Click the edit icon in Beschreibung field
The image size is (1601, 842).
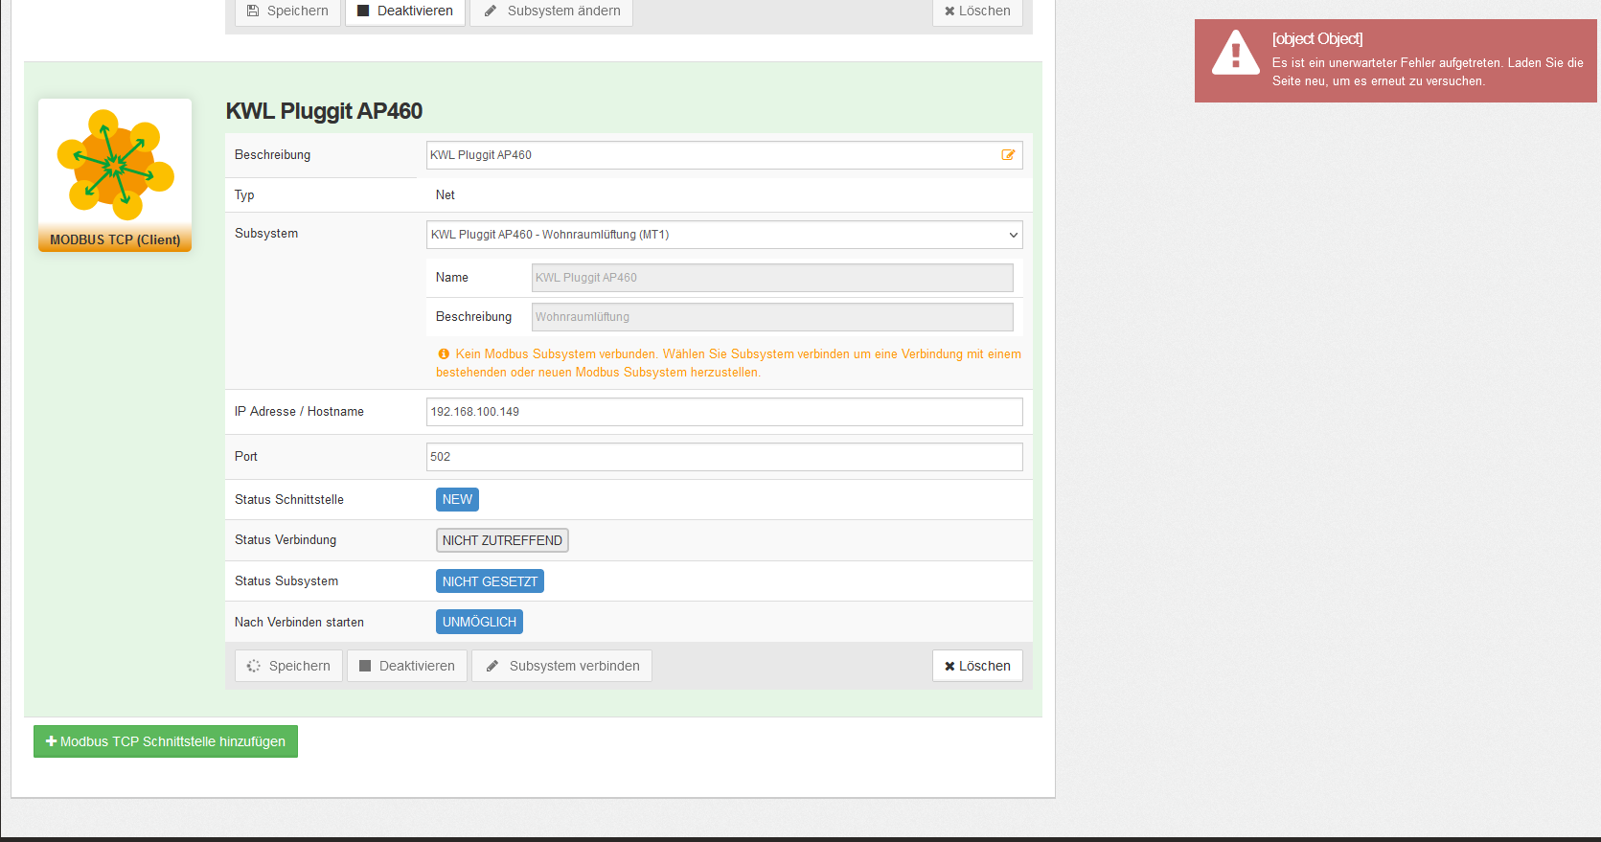click(1008, 155)
